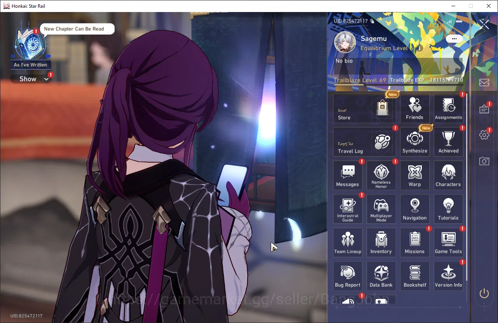This screenshot has width=498, height=323.
Task: Open the Messages menu
Action: pos(348,175)
